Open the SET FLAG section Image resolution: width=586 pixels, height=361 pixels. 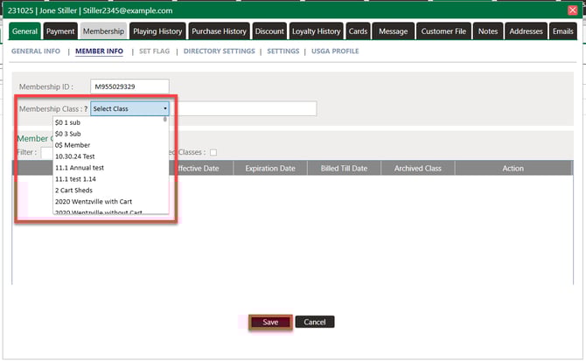[x=157, y=52]
